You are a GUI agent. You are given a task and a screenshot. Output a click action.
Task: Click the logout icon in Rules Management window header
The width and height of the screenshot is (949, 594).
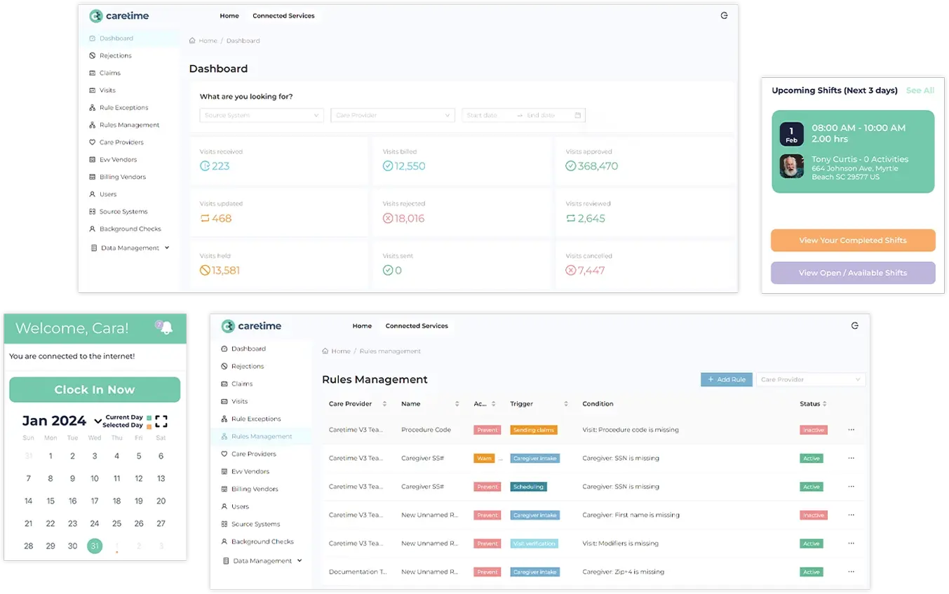pos(855,325)
